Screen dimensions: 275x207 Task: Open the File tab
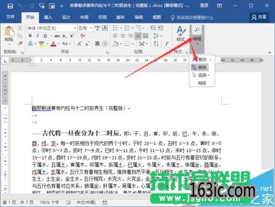tap(10, 17)
